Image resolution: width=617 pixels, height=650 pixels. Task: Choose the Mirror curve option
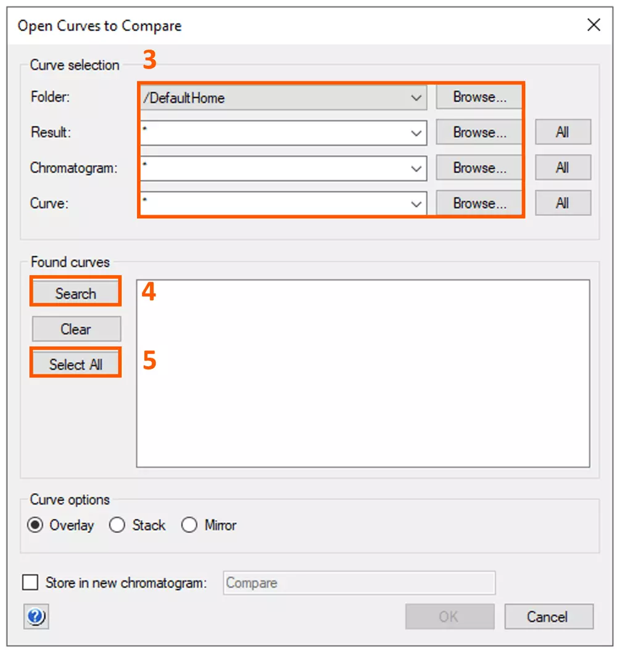[x=189, y=525]
